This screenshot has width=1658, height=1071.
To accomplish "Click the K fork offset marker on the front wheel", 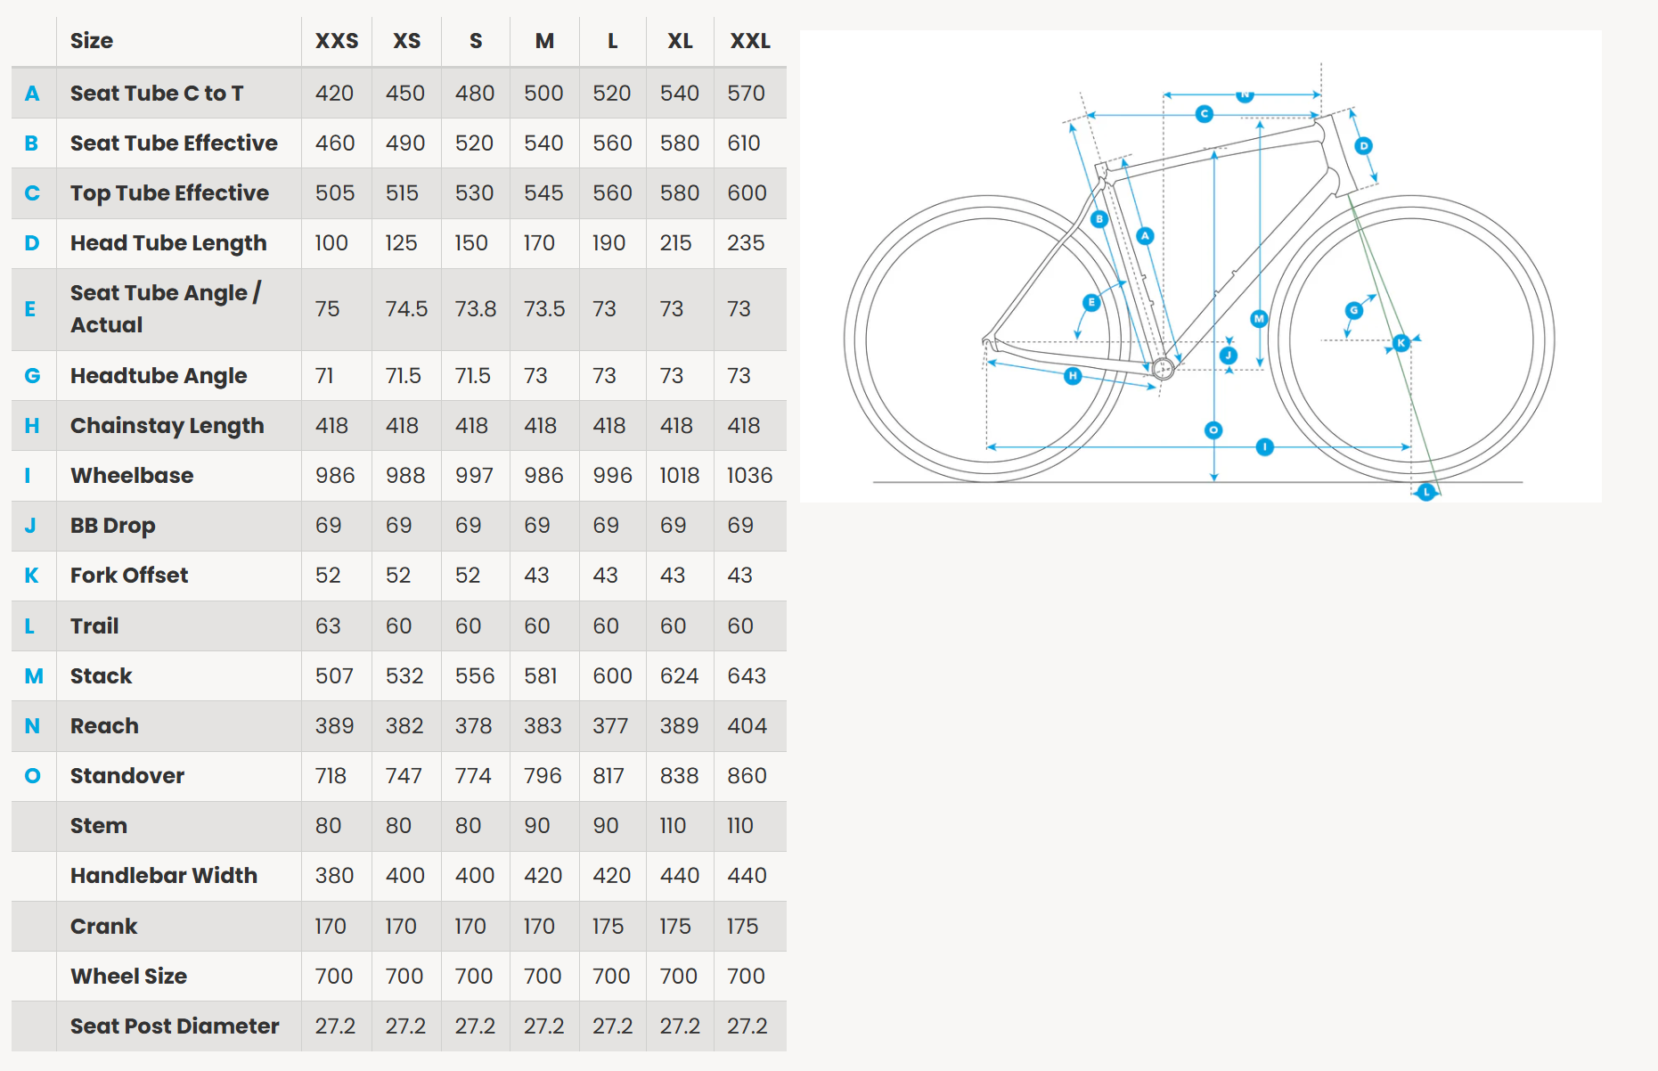I will [1401, 343].
